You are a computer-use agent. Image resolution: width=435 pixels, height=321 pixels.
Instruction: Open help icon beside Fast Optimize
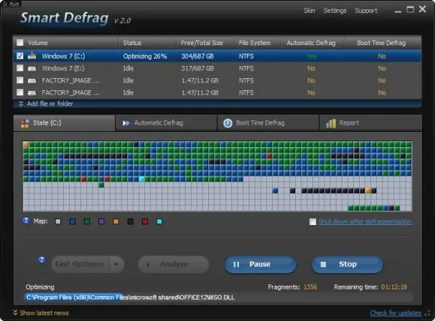point(42,260)
